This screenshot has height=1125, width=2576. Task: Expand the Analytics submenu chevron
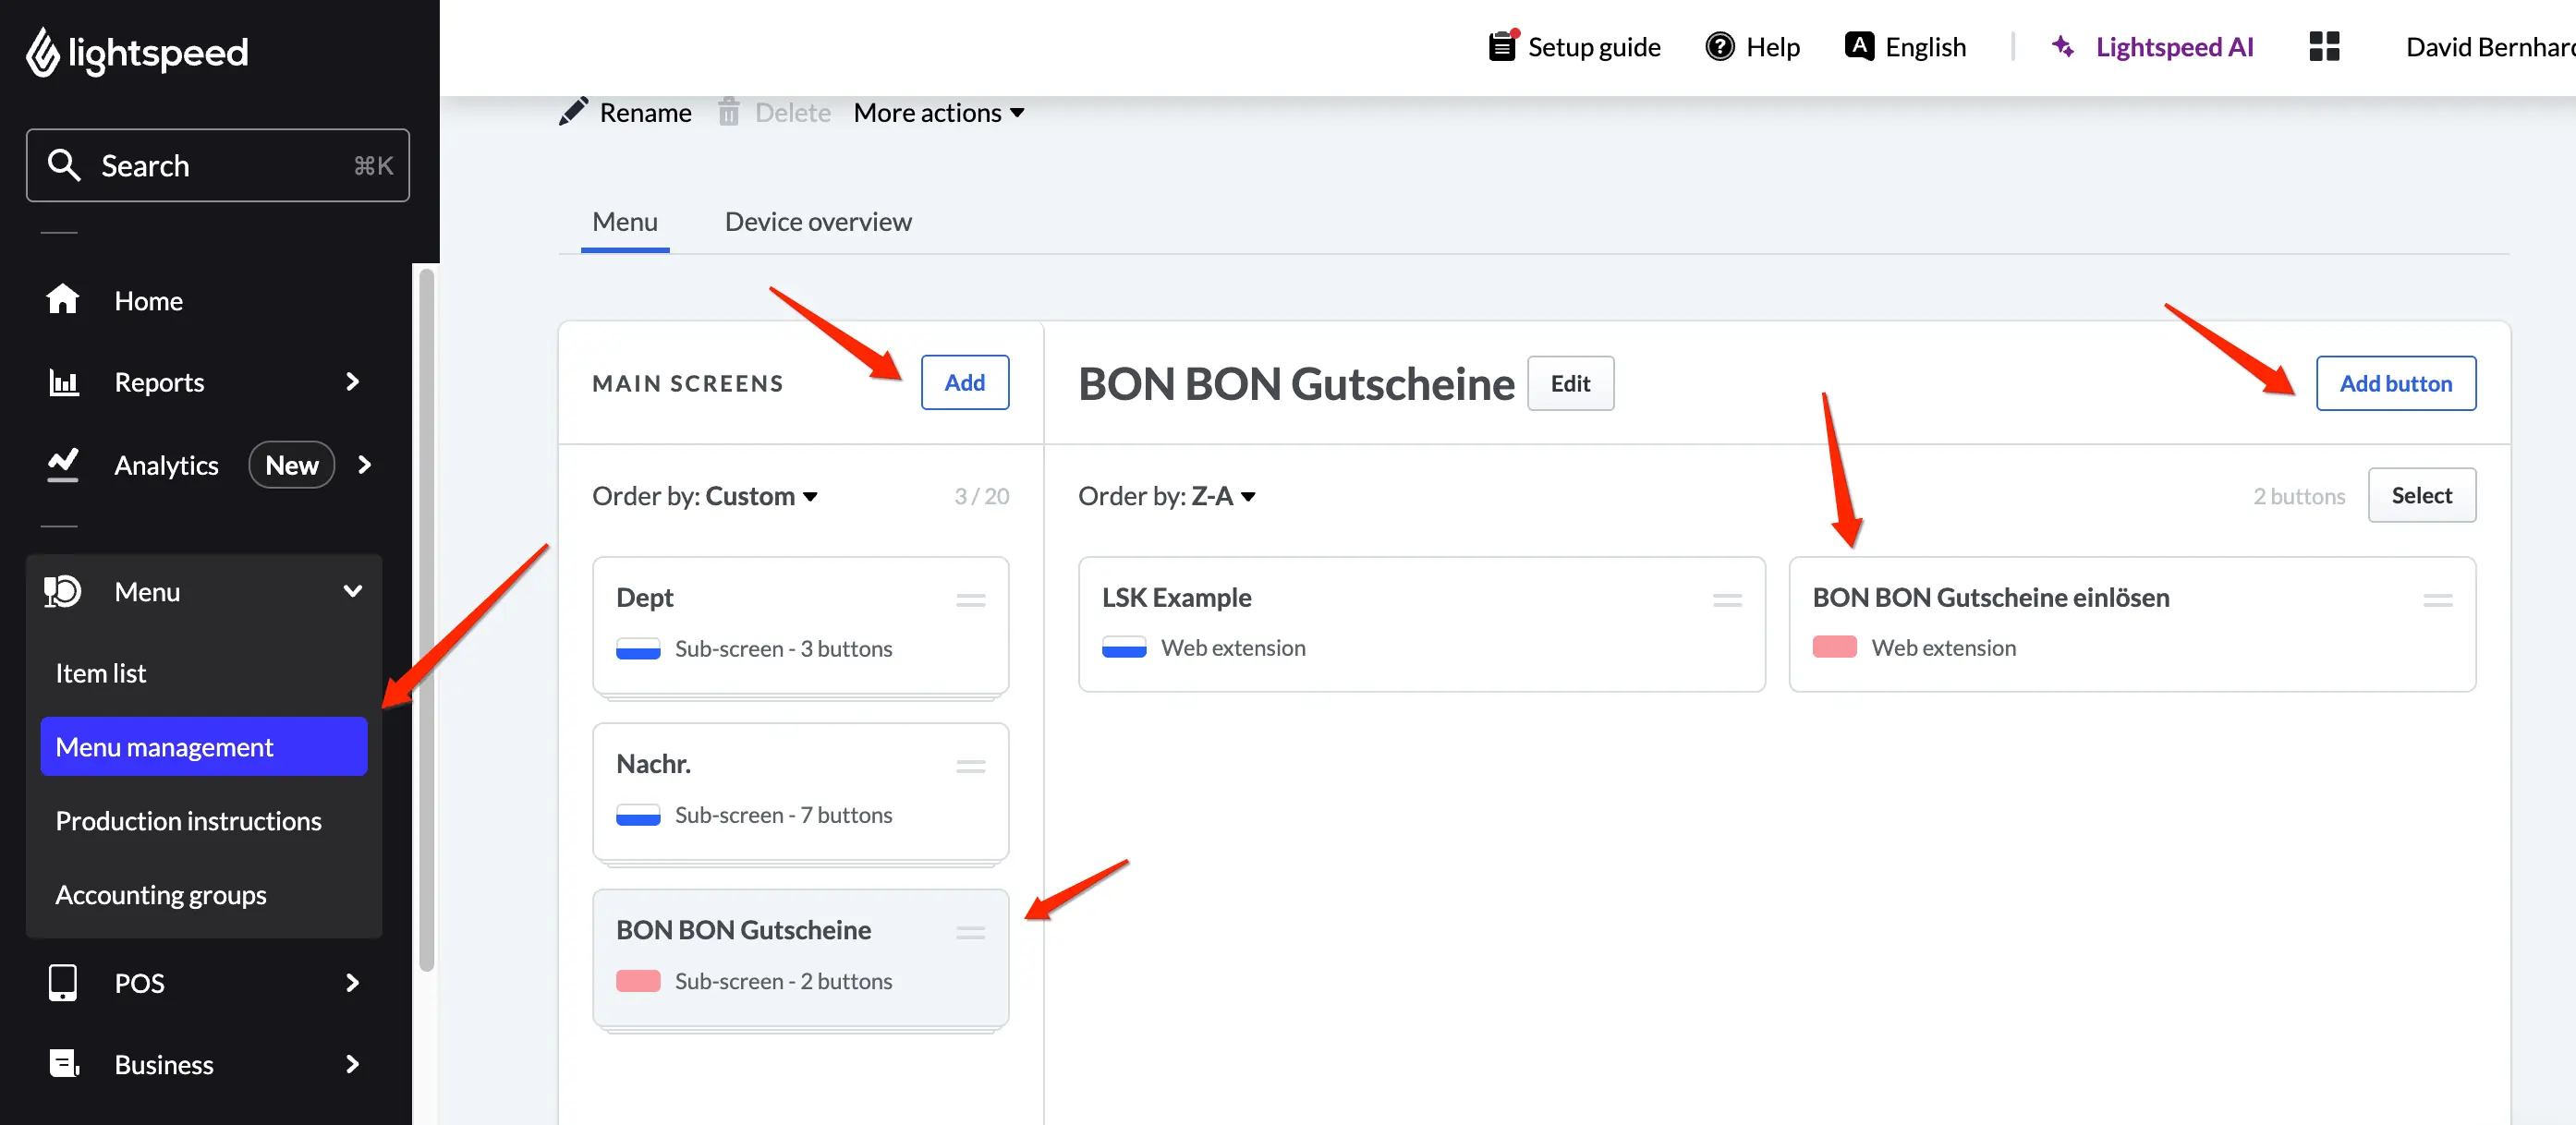(364, 464)
